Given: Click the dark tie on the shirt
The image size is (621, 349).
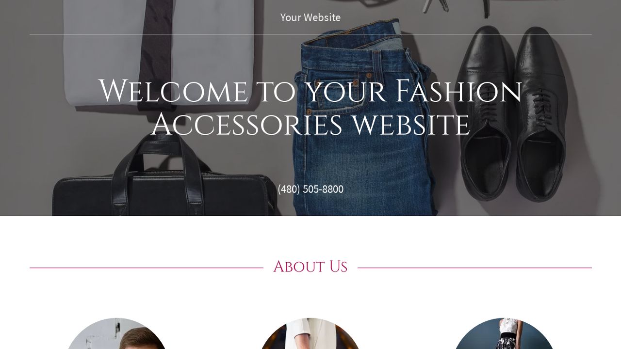Looking at the screenshot, I should tap(155, 48).
